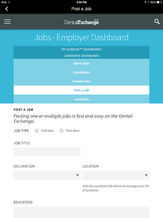Switch to the Open Jobs tab

click(81, 63)
